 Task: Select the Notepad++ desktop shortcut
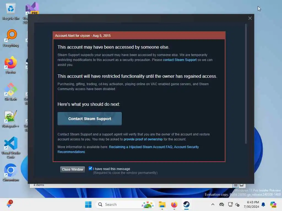[x=11, y=119]
